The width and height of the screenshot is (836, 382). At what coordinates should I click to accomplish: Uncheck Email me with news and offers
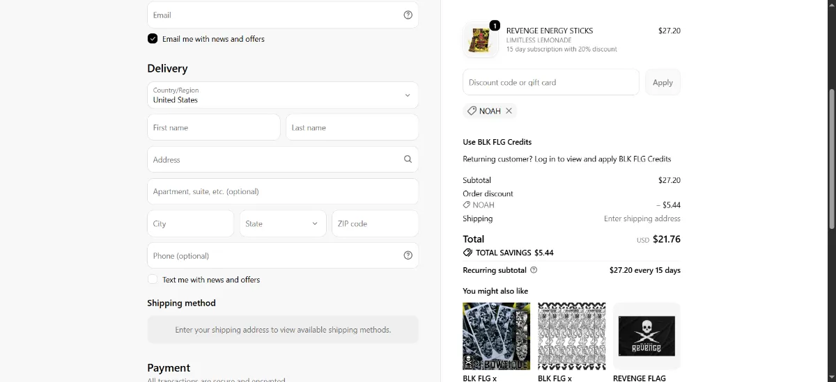tap(153, 39)
